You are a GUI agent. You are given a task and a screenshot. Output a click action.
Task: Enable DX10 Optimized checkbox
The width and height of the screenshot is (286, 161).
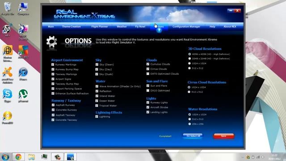148,90
